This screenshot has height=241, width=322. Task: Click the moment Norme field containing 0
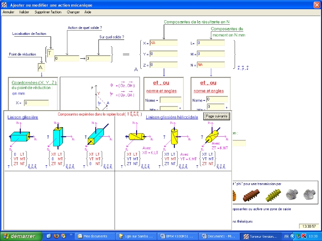click(217, 100)
